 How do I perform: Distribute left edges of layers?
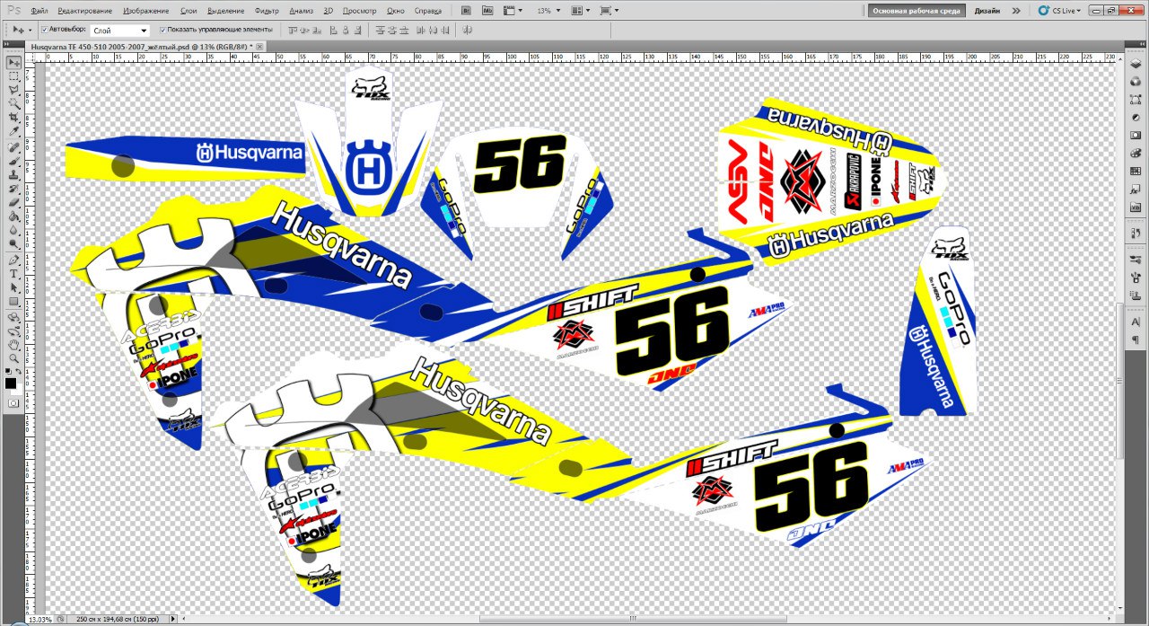(420, 31)
